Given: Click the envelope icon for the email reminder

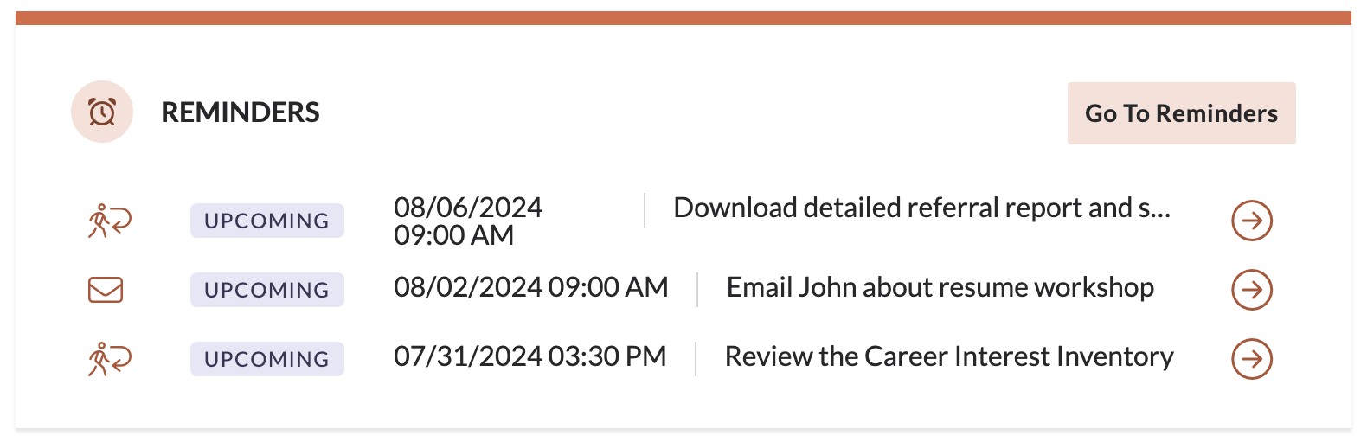Looking at the screenshot, I should point(106,290).
